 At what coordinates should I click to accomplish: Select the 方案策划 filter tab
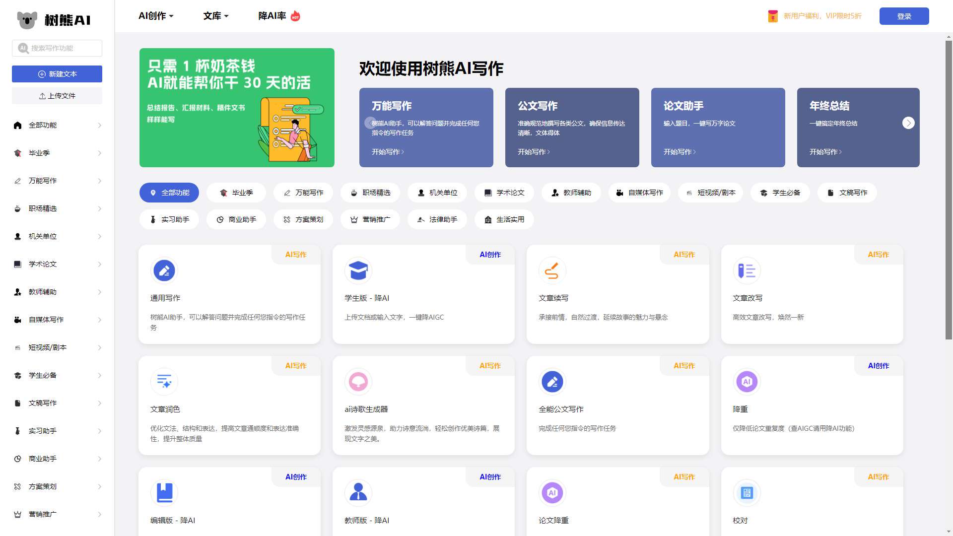coord(303,219)
